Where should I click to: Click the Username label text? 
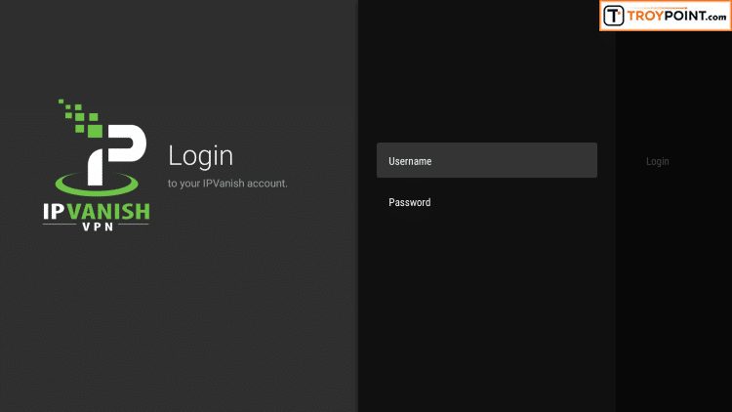tap(410, 161)
